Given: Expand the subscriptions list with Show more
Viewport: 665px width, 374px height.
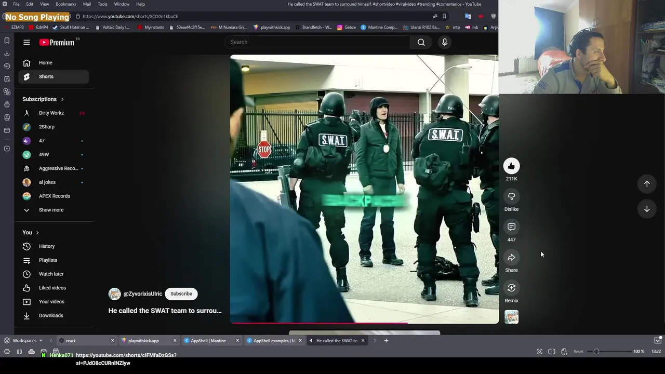Looking at the screenshot, I should pyautogui.click(x=51, y=210).
